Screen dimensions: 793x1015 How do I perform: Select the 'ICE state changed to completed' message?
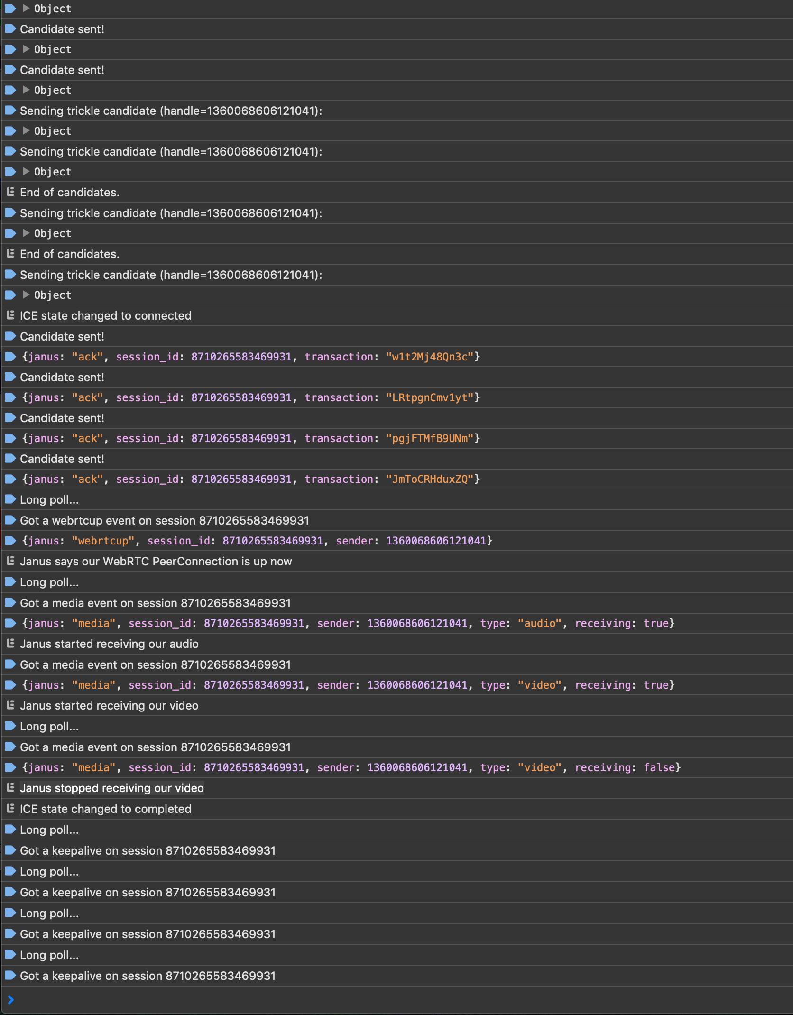(106, 809)
